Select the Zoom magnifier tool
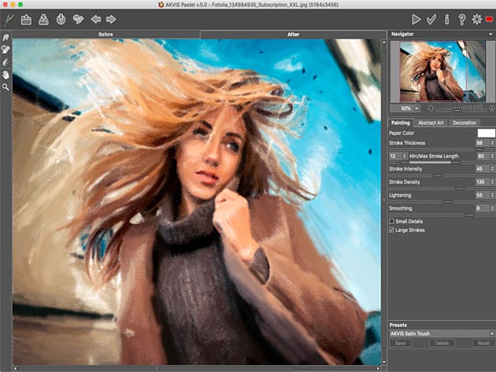496x372 pixels. pos(6,87)
